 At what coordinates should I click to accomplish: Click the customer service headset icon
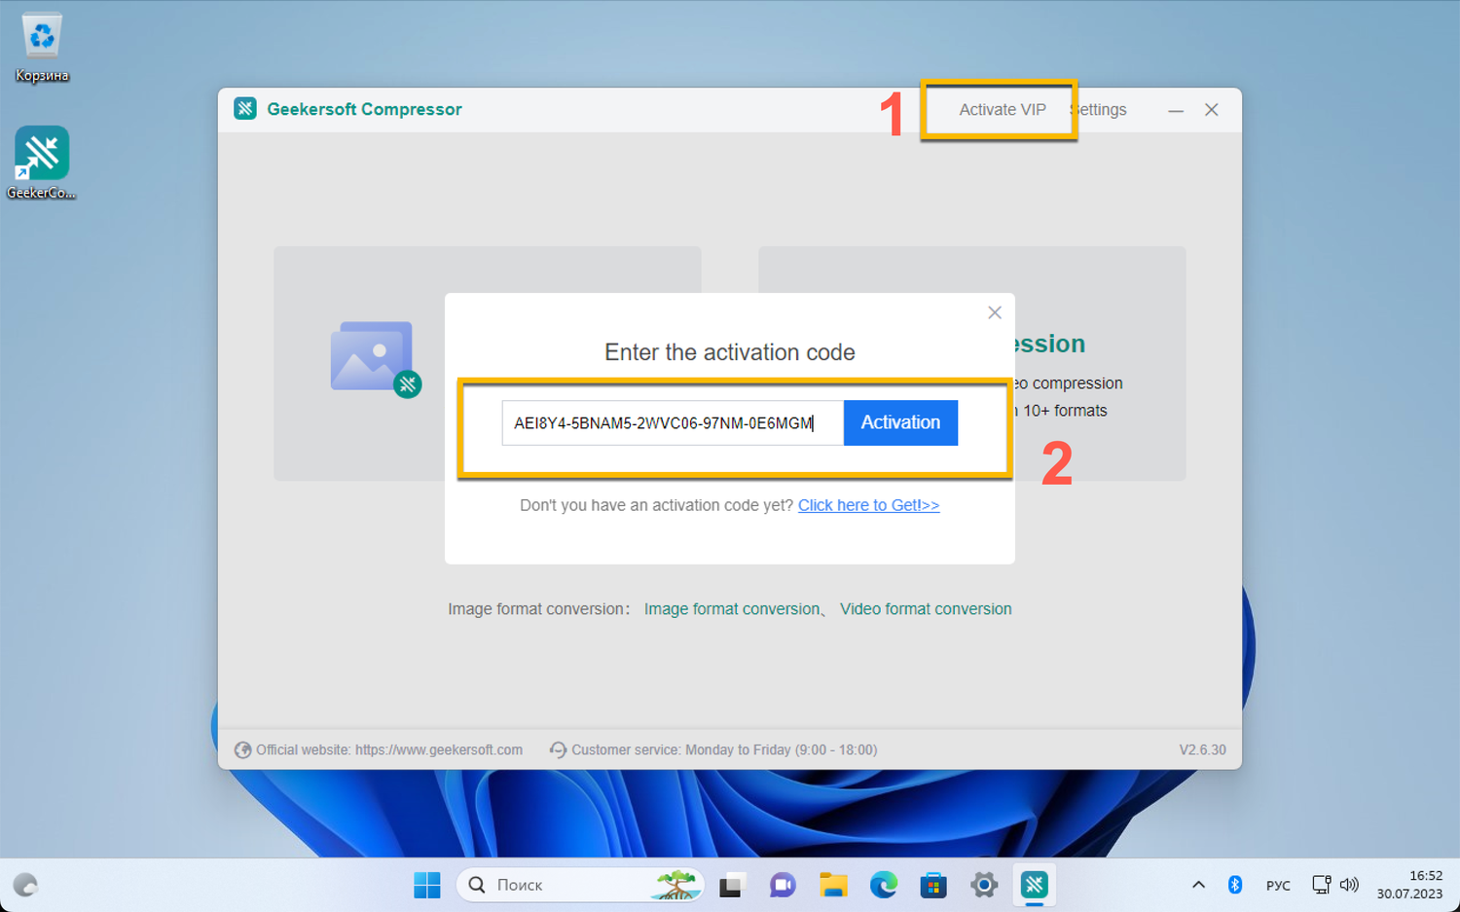click(x=558, y=749)
